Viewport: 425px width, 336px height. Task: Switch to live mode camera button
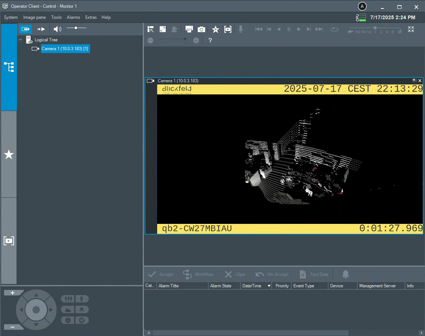[25, 29]
